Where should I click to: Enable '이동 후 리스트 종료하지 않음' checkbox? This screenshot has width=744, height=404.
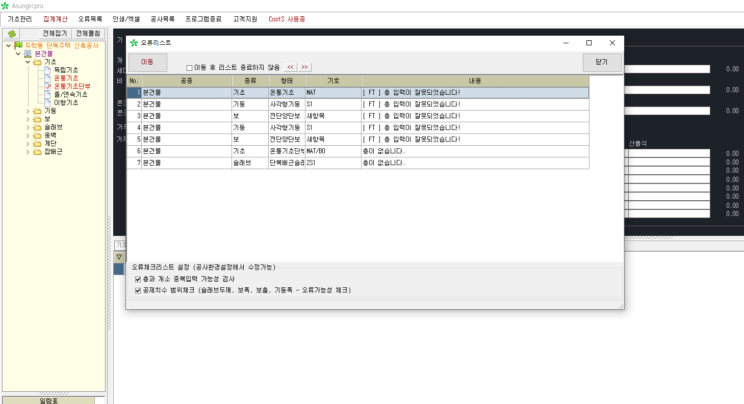click(189, 68)
